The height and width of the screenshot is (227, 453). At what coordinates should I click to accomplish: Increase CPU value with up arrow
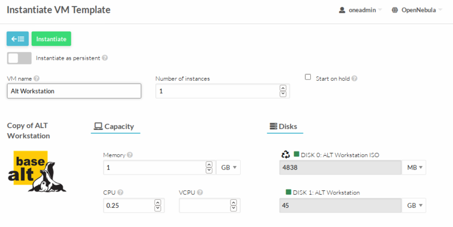[158, 203]
